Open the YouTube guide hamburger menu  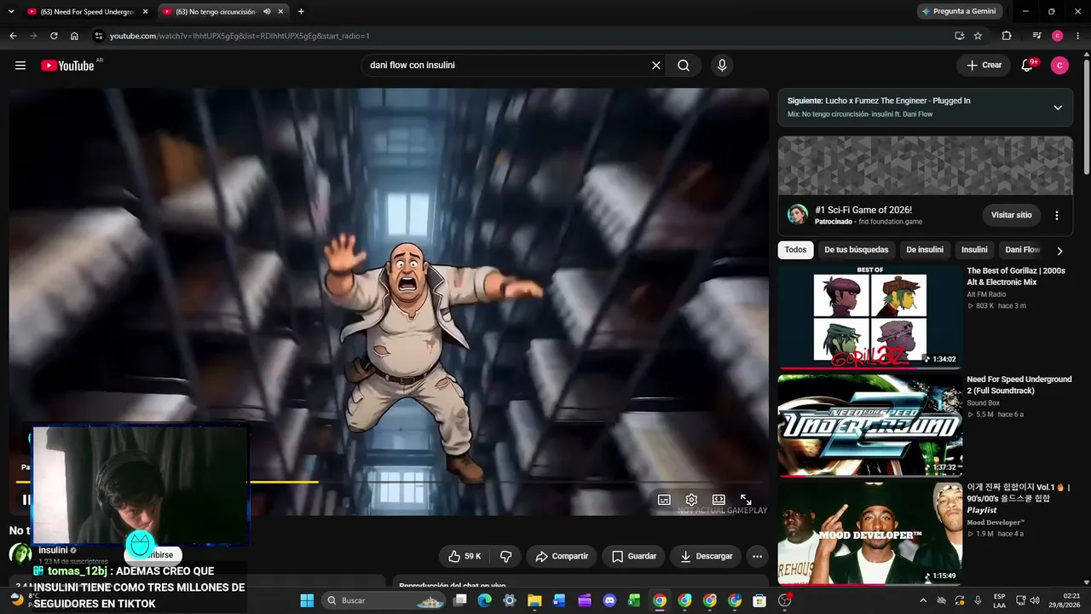(x=20, y=66)
